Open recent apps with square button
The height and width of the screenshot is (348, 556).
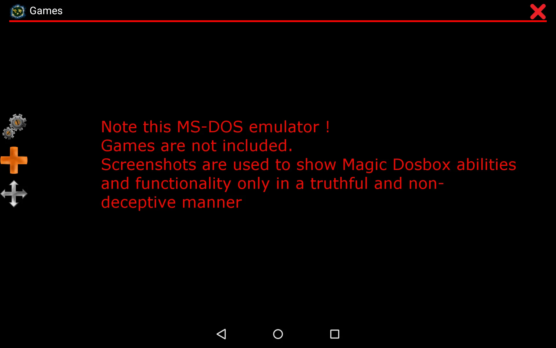pyautogui.click(x=335, y=334)
